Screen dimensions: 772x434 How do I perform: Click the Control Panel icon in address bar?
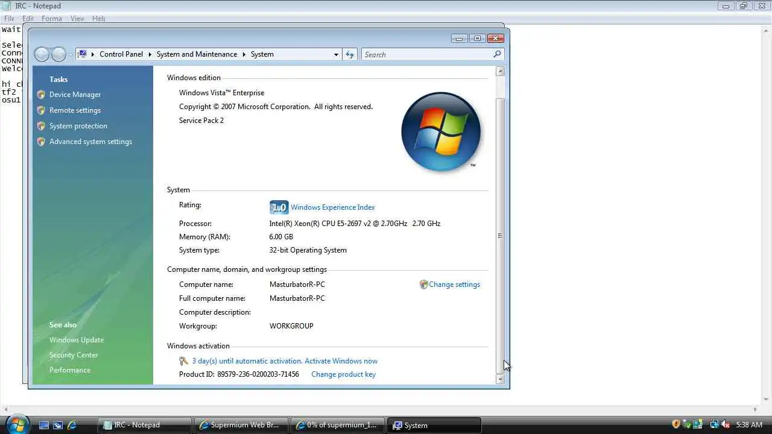pyautogui.click(x=83, y=54)
